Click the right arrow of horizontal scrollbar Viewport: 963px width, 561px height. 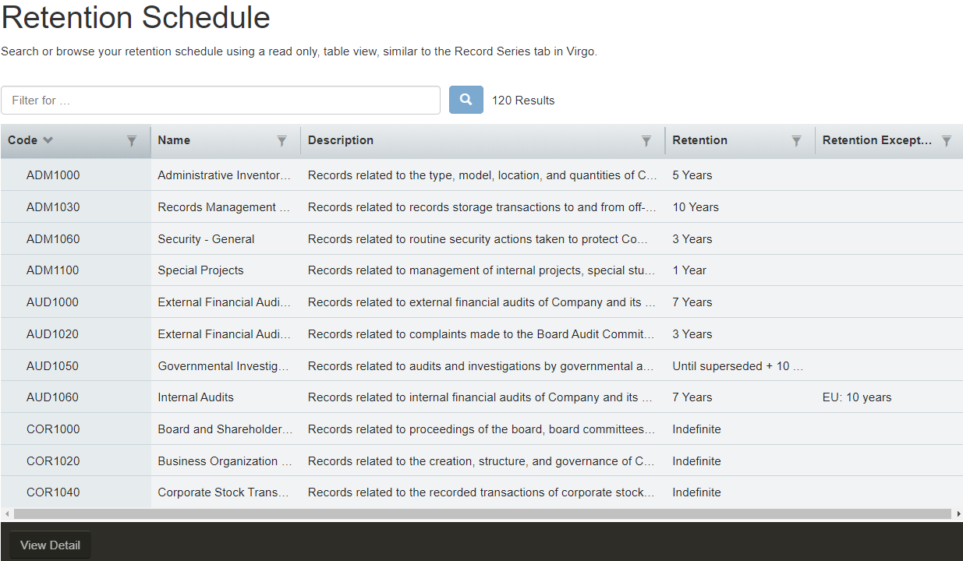(958, 514)
